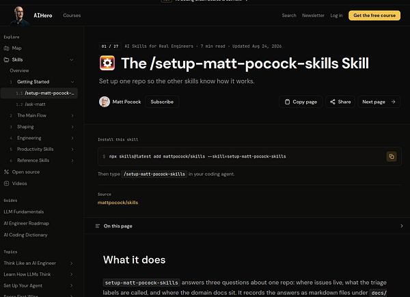Open the AI Coding Dictionary guide
Image resolution: width=410 pixels, height=297 pixels.
tap(25, 235)
